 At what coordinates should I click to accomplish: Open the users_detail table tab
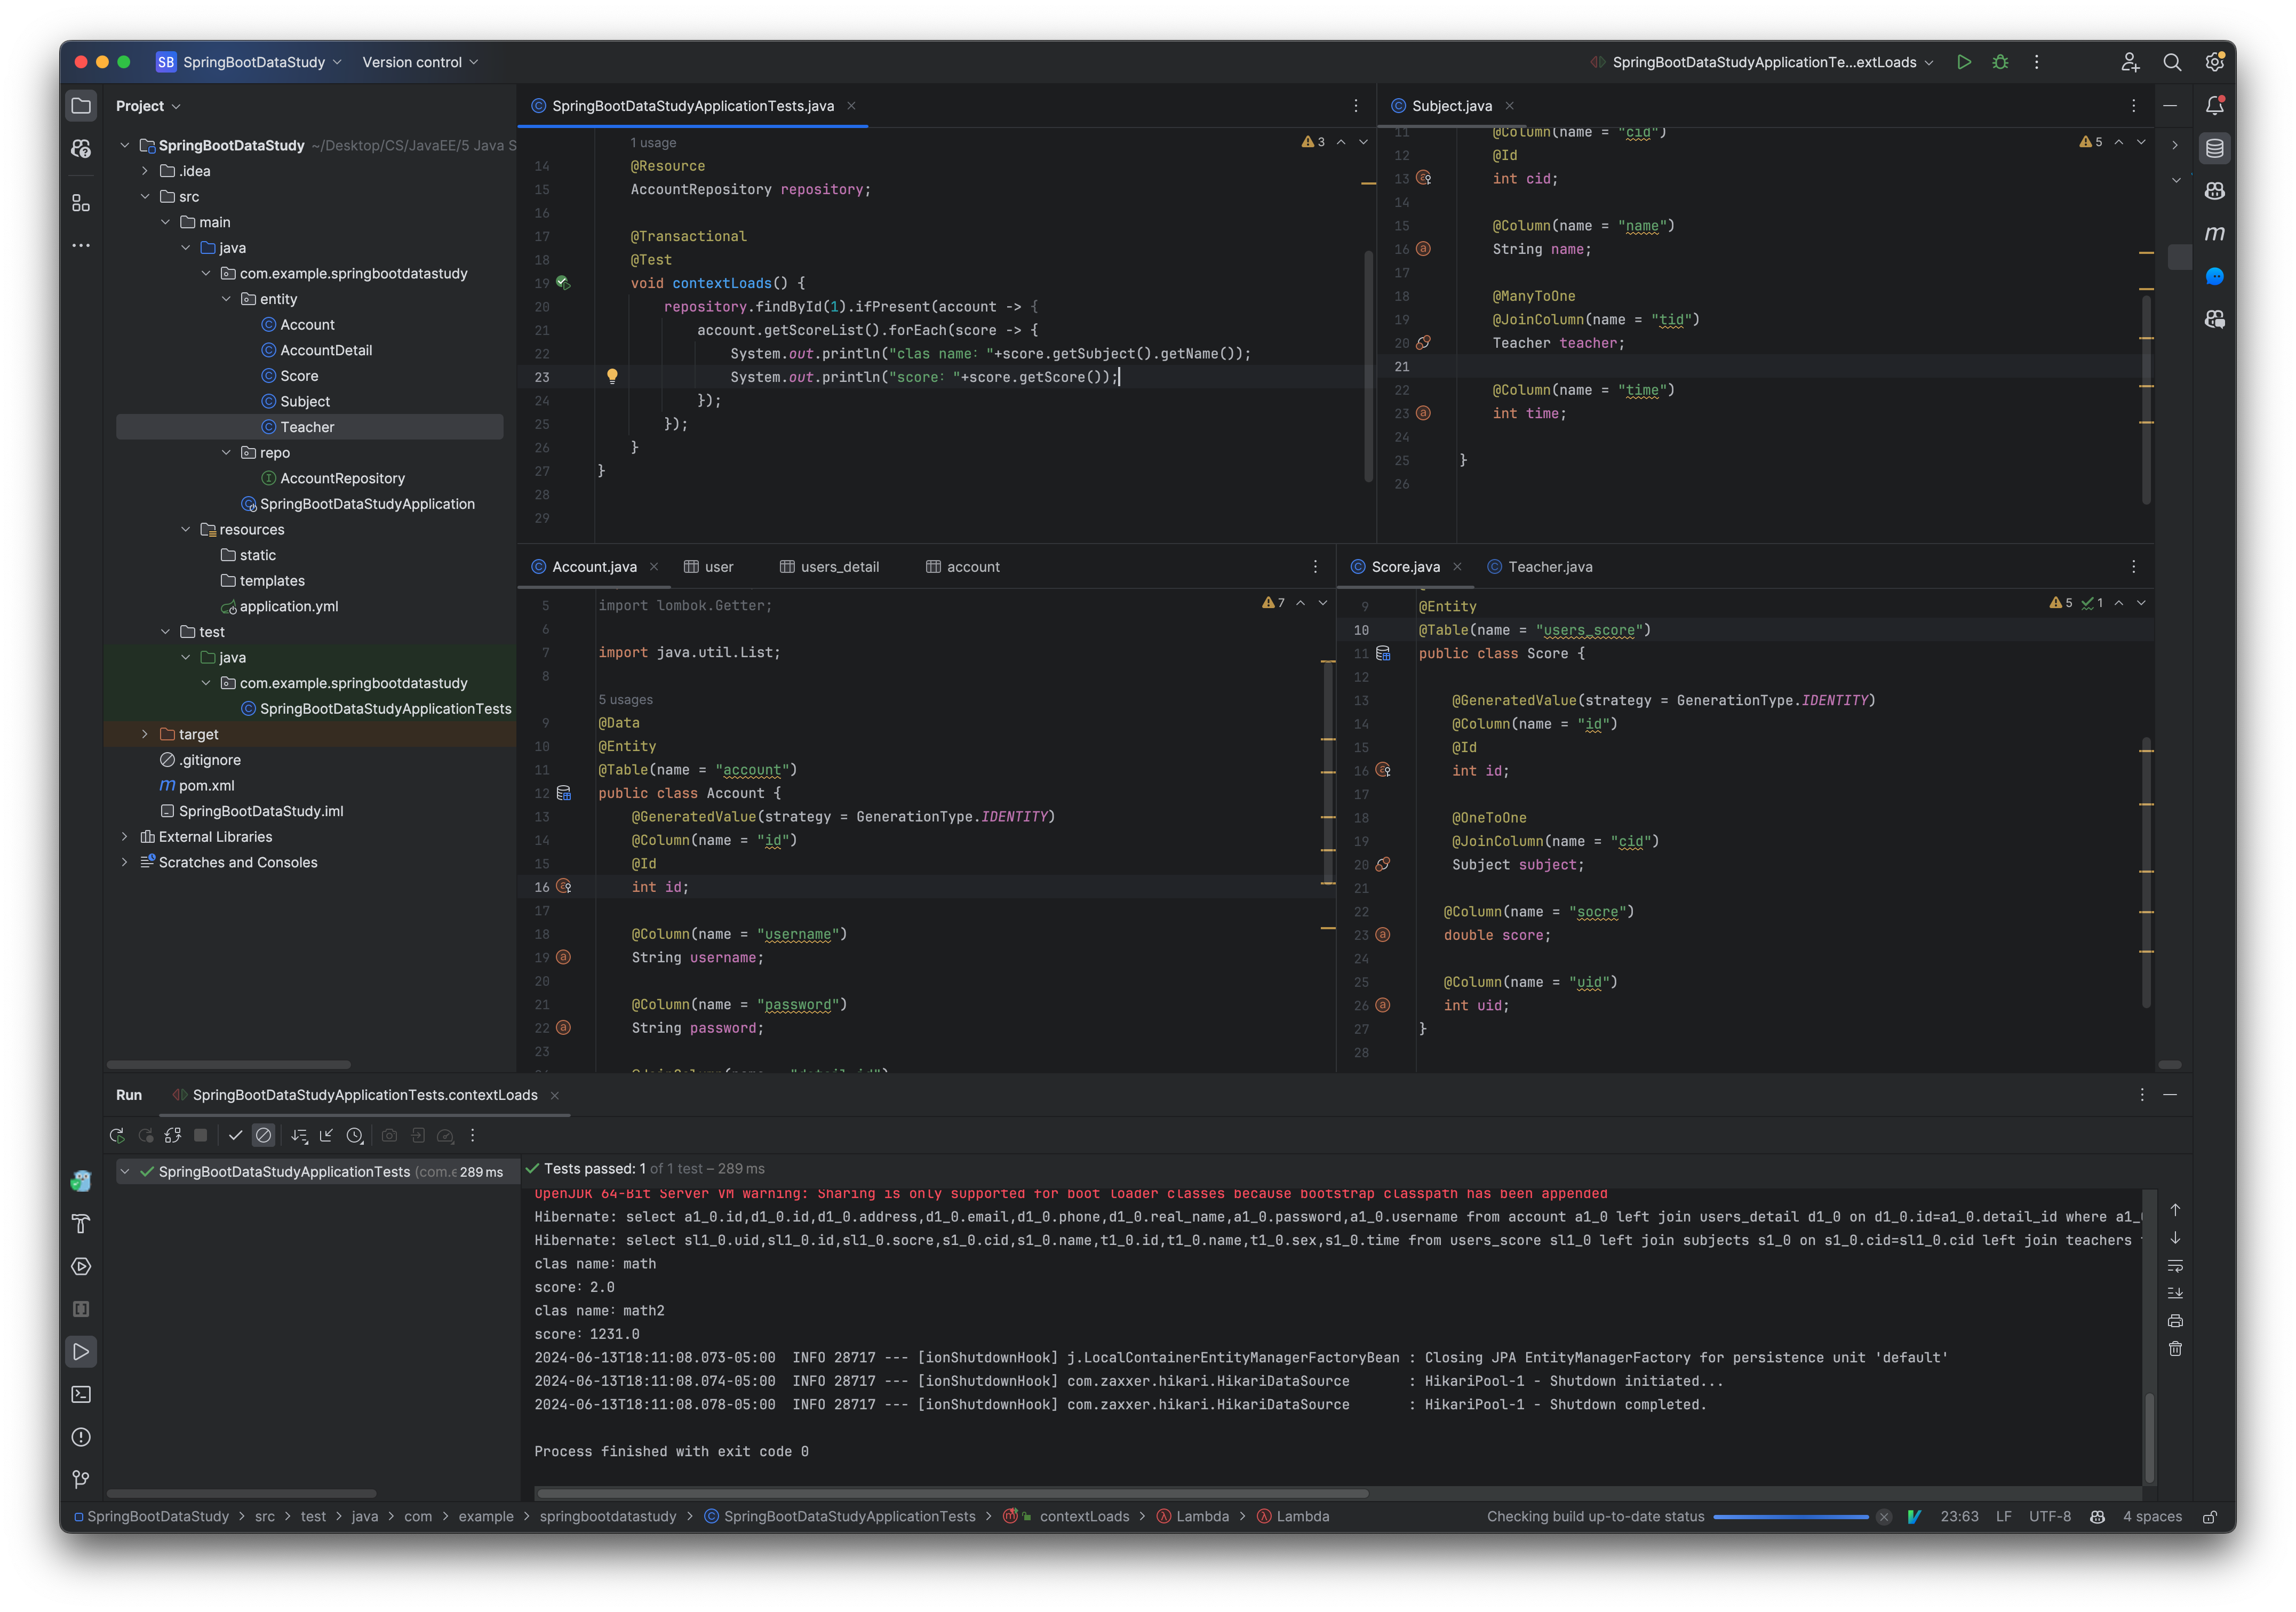[829, 567]
